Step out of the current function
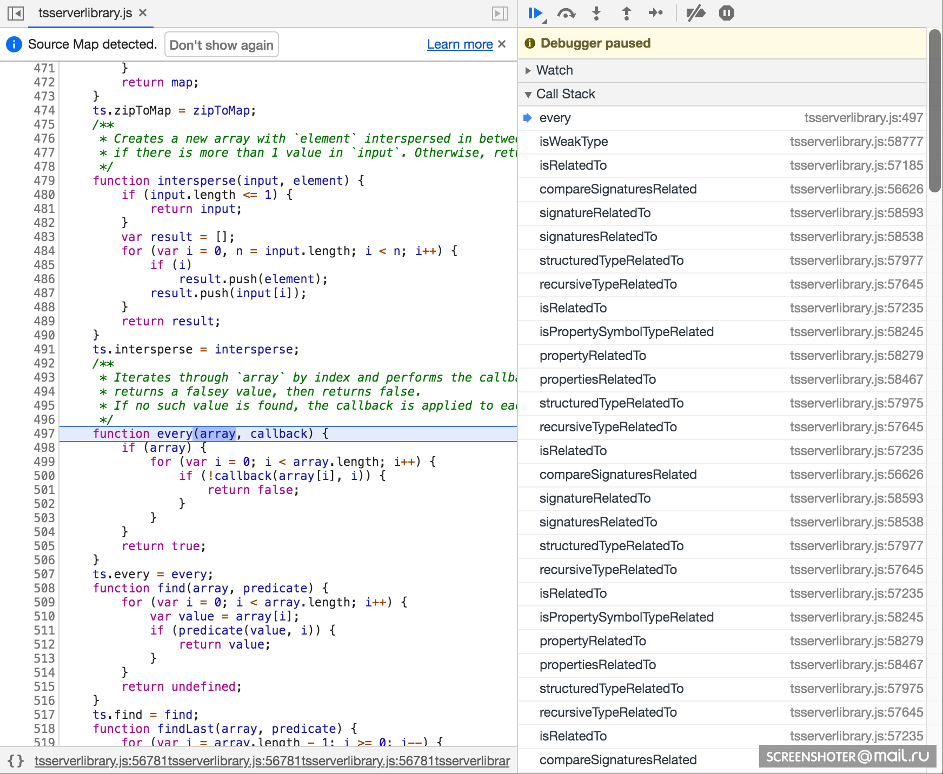Image resolution: width=943 pixels, height=774 pixels. tap(626, 13)
